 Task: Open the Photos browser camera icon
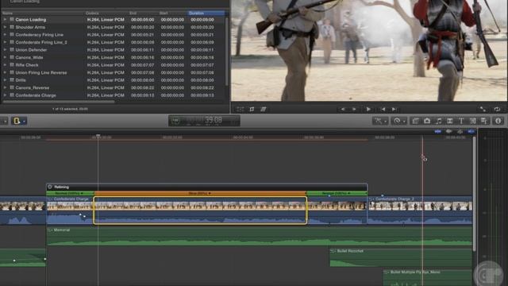coord(427,121)
